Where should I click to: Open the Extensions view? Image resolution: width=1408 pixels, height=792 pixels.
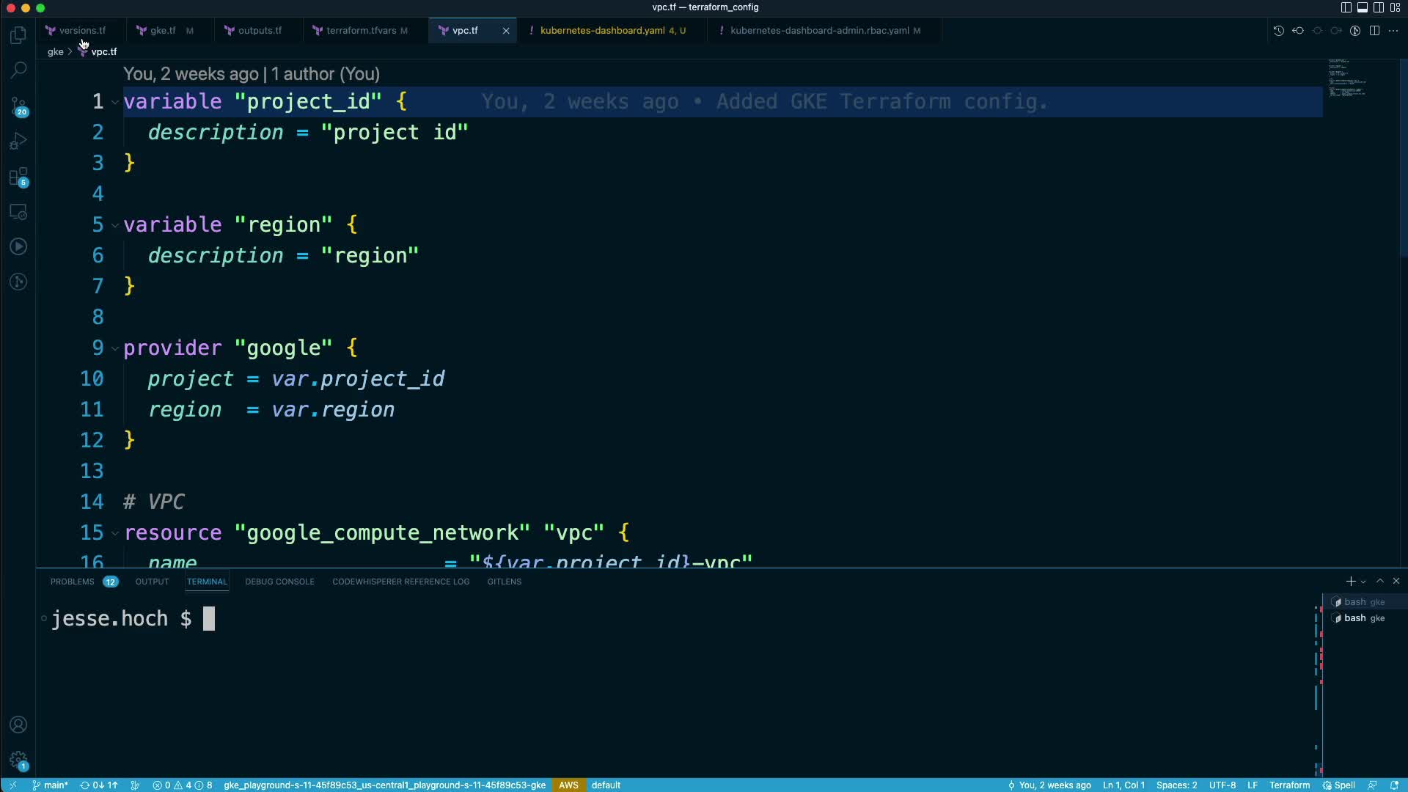18,177
